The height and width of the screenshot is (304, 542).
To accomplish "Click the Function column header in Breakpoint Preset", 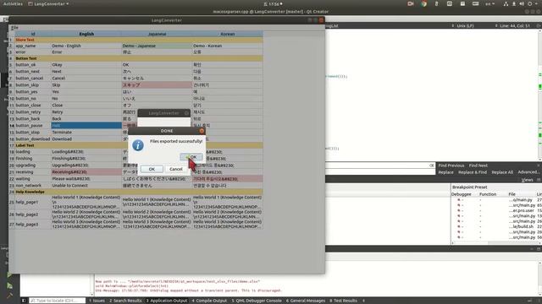I will pos(488,194).
